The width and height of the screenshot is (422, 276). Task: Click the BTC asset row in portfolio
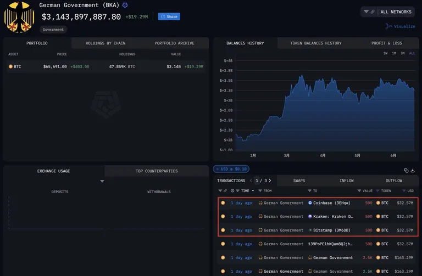click(106, 66)
